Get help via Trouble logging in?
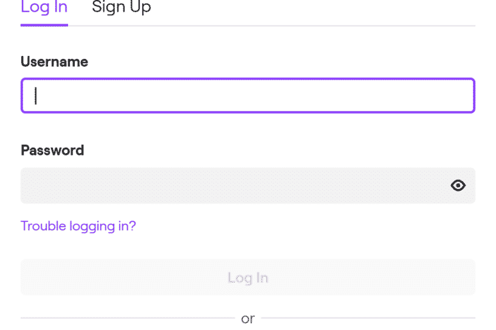This screenshot has width=496, height=330. coord(78,226)
